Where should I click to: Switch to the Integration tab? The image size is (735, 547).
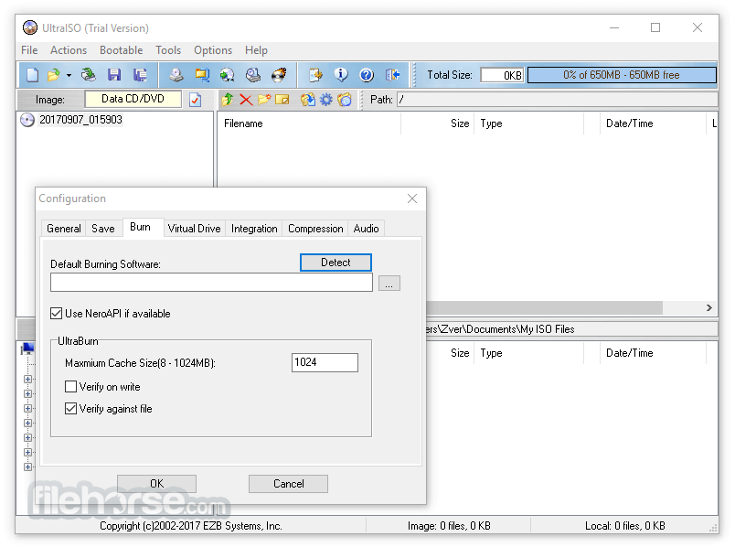point(254,229)
